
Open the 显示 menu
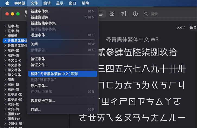tap(60, 3)
